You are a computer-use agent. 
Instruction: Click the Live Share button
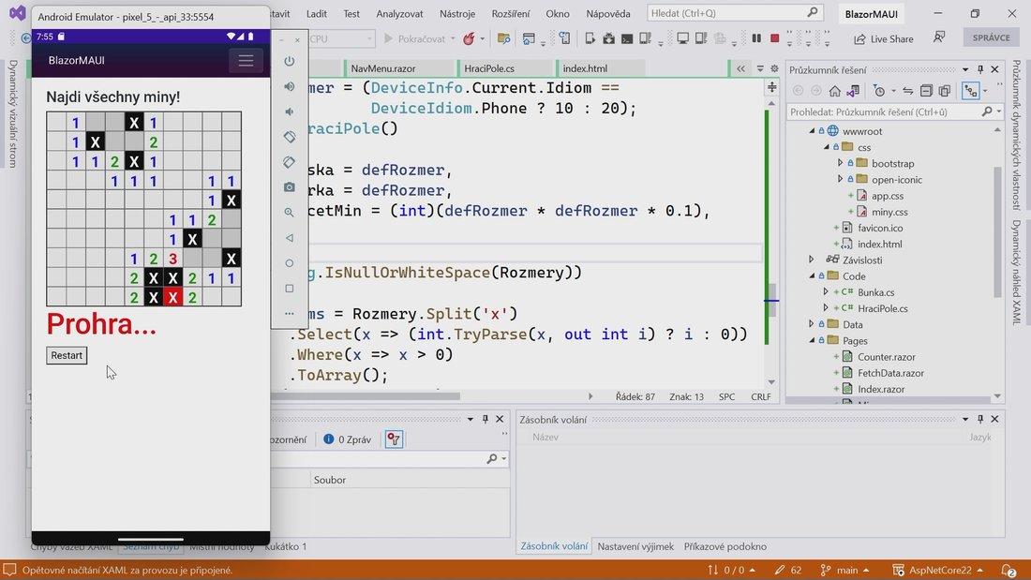pyautogui.click(x=884, y=38)
